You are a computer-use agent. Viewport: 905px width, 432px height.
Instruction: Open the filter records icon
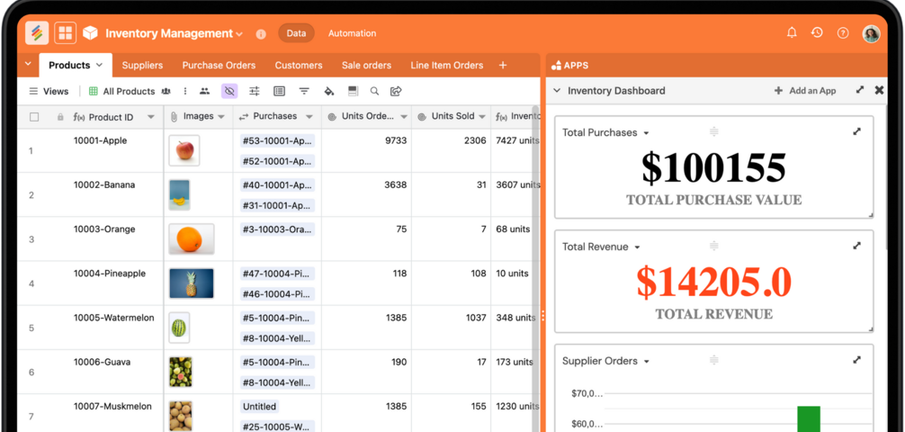coord(304,91)
